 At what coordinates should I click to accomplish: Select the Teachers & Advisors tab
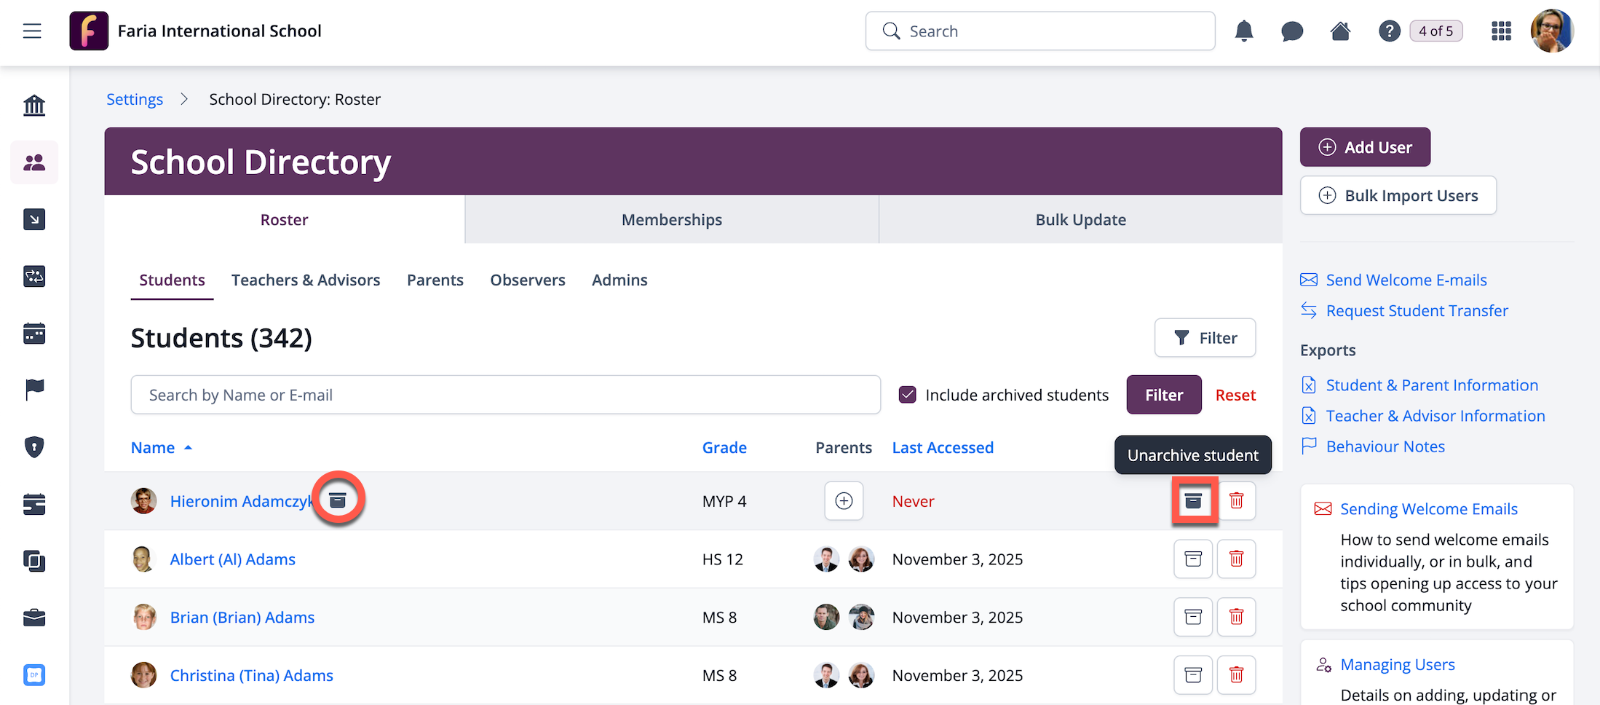pyautogui.click(x=306, y=280)
